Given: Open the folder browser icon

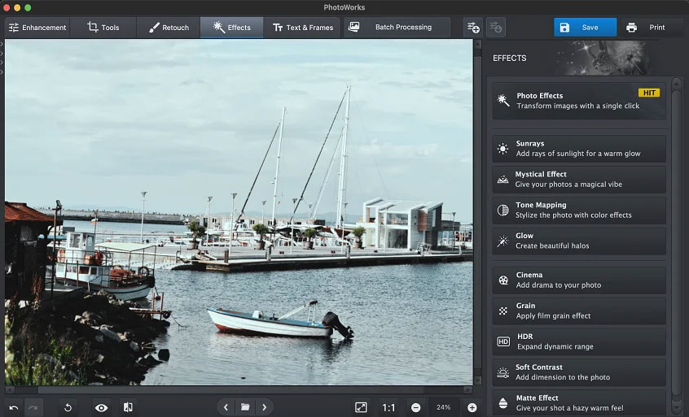Looking at the screenshot, I should [x=245, y=407].
